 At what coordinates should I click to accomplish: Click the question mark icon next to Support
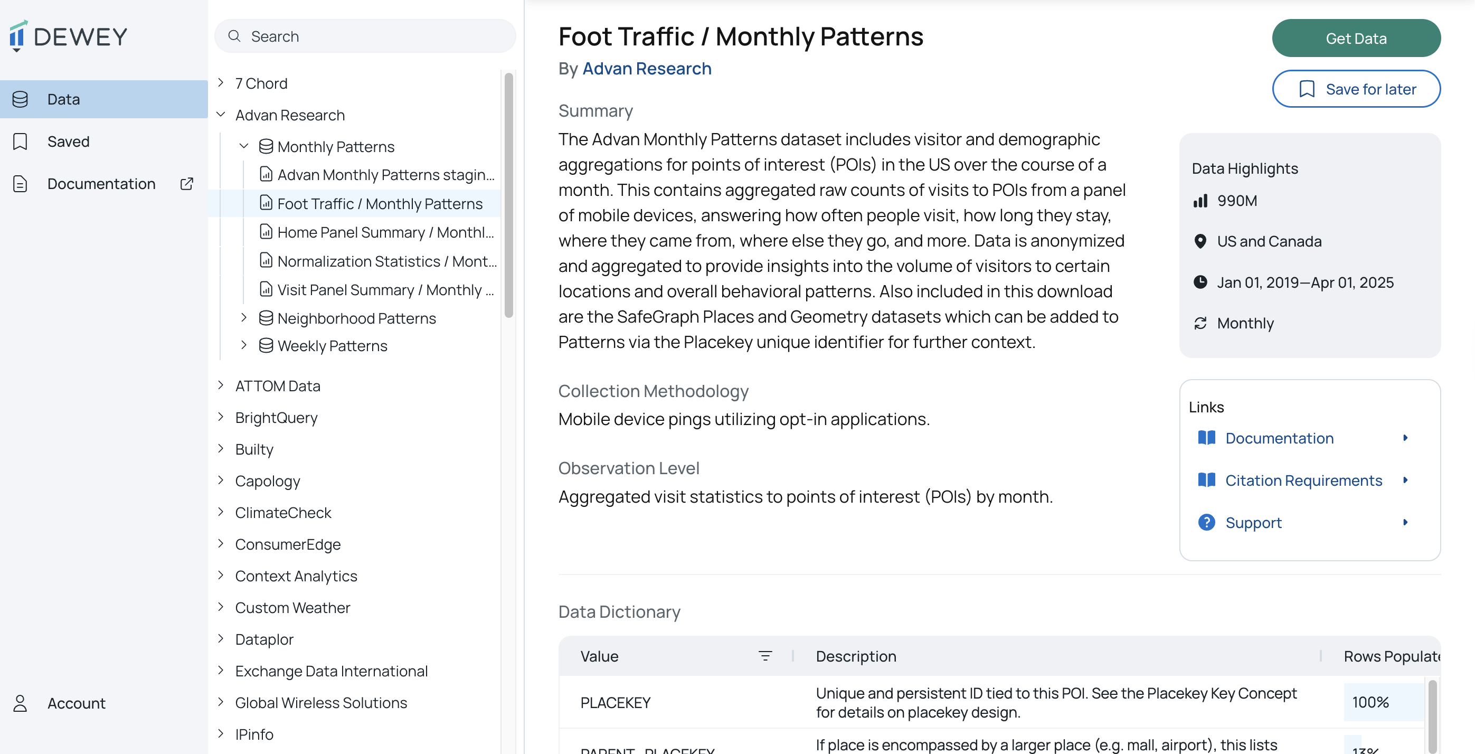tap(1206, 522)
